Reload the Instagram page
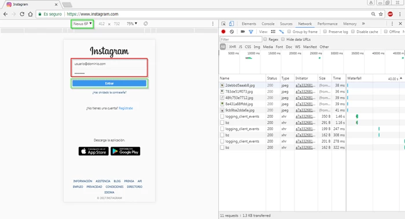This screenshot has height=219, width=405. [x=22, y=14]
